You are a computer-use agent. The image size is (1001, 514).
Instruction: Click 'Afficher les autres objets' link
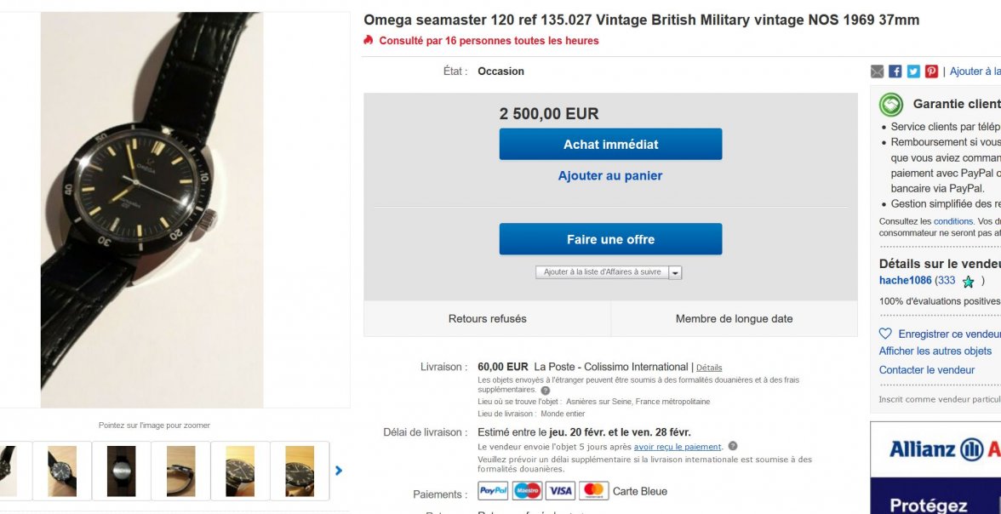pyautogui.click(x=935, y=351)
